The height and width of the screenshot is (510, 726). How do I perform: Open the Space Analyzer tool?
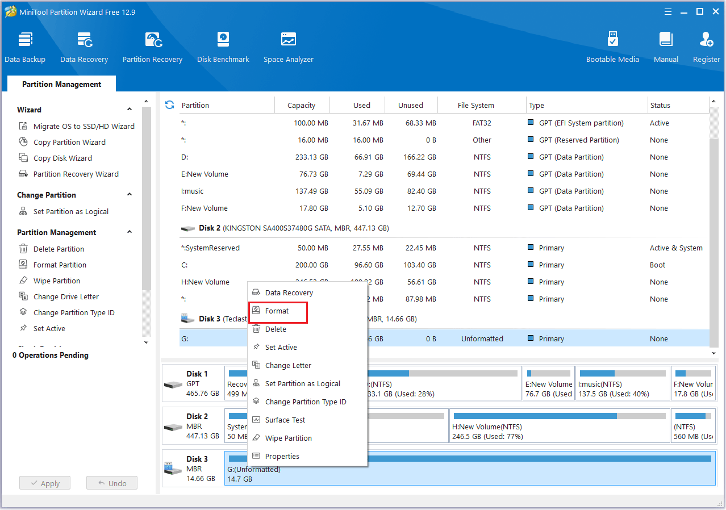point(289,48)
